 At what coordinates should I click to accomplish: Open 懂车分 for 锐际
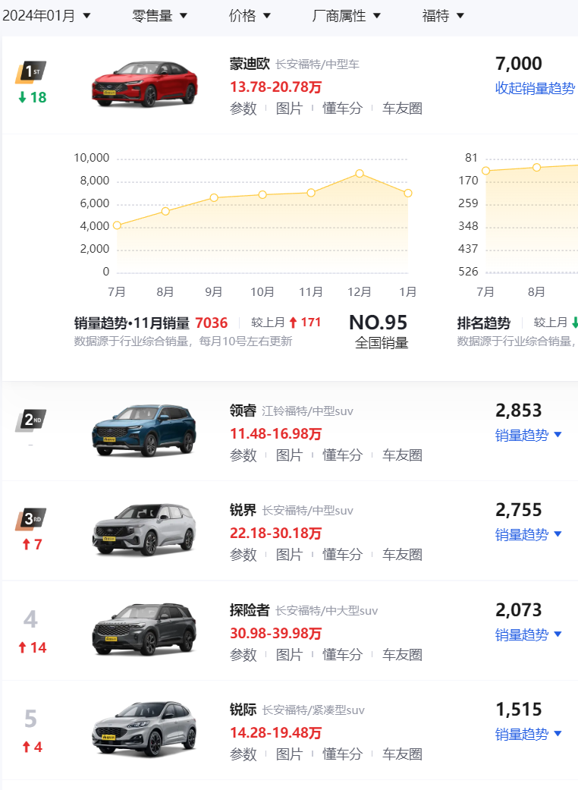tap(342, 754)
